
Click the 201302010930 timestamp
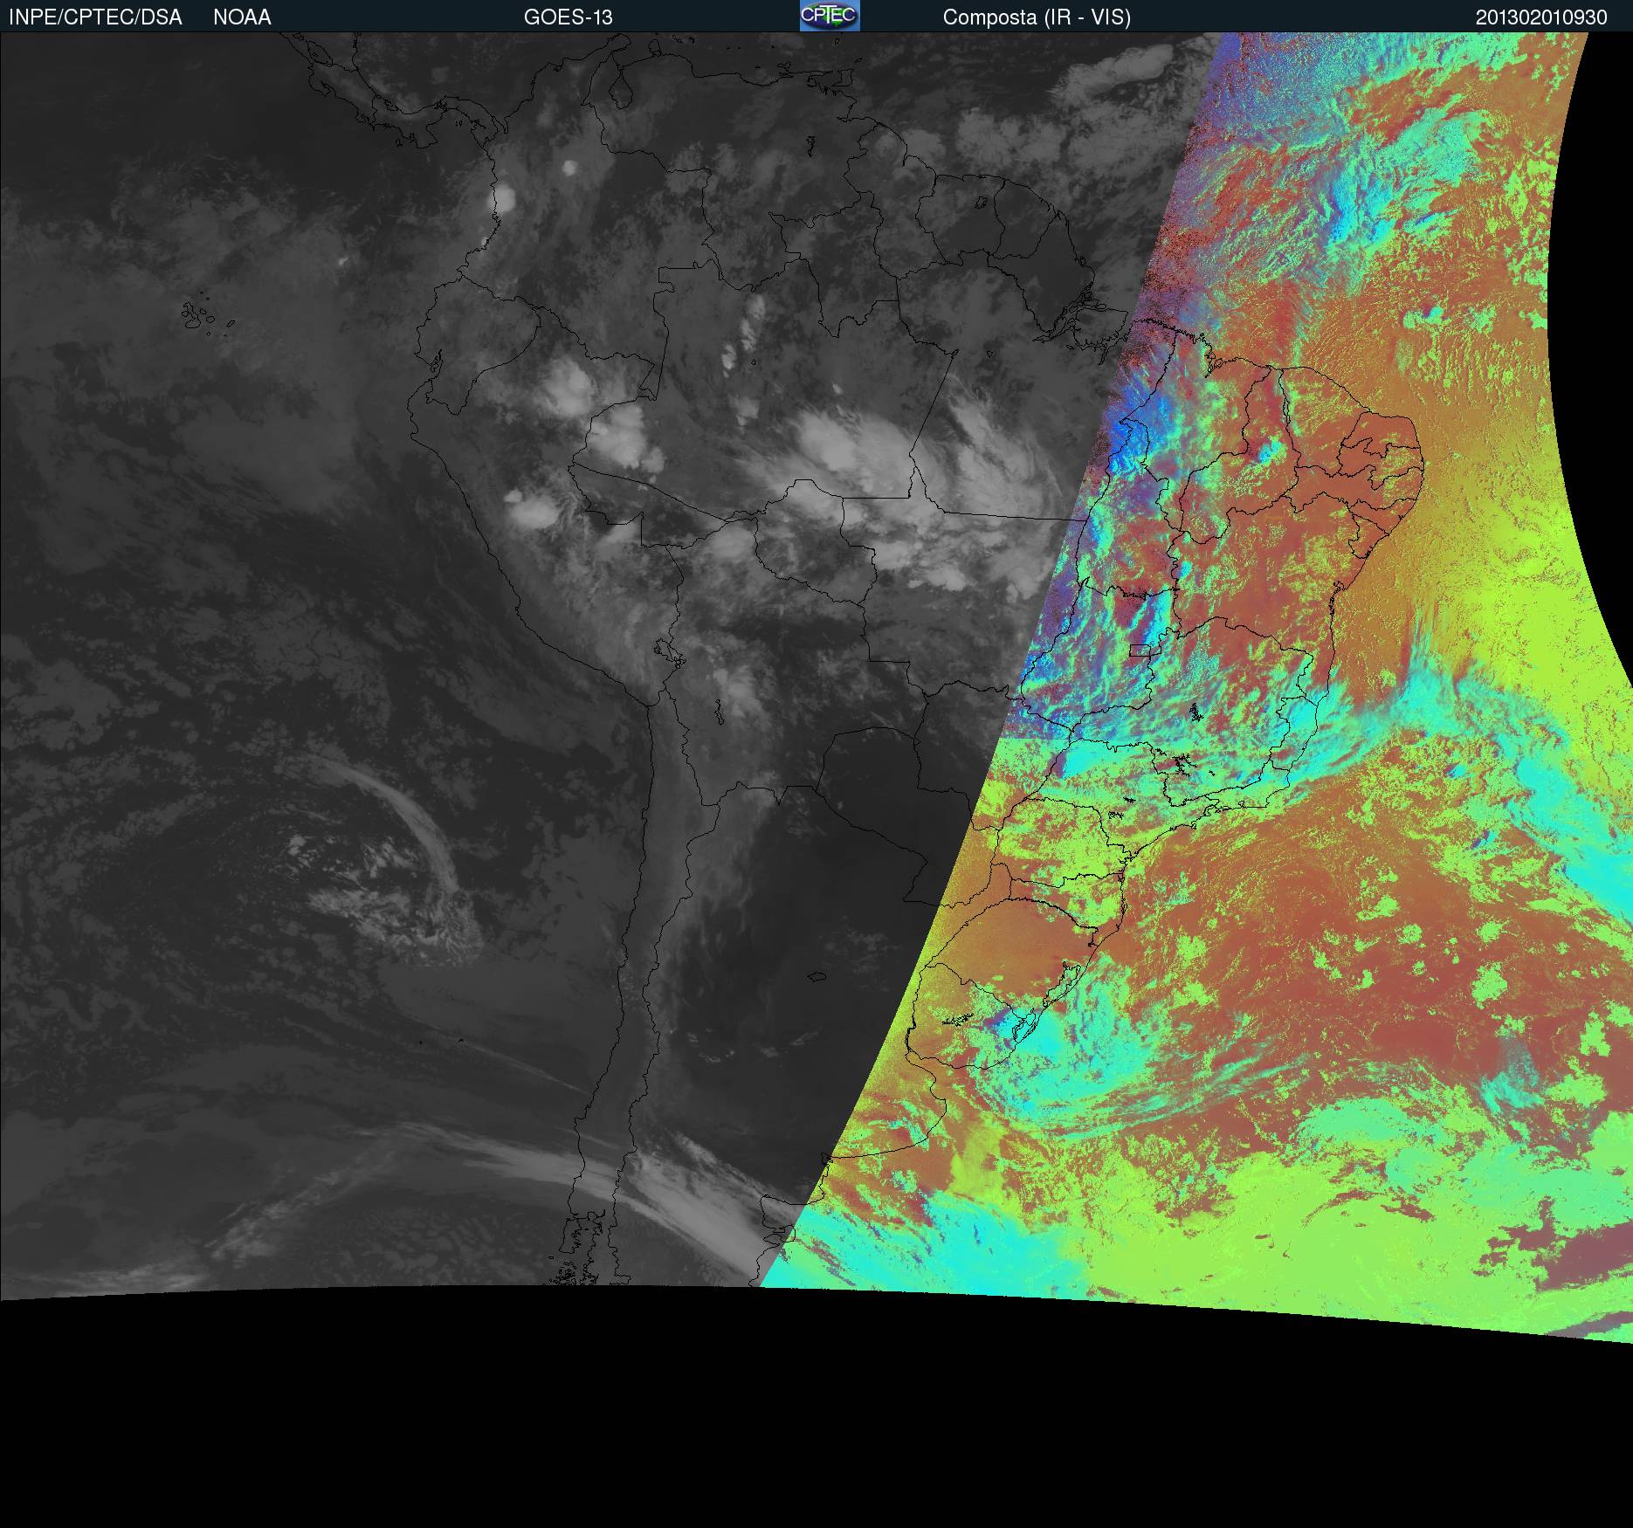coord(1541,17)
